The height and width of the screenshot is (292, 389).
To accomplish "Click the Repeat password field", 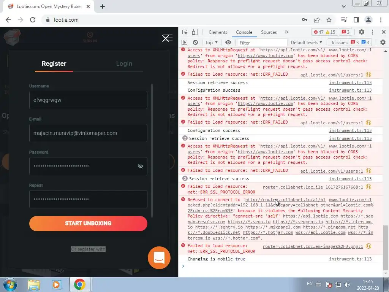I will click(88, 199).
